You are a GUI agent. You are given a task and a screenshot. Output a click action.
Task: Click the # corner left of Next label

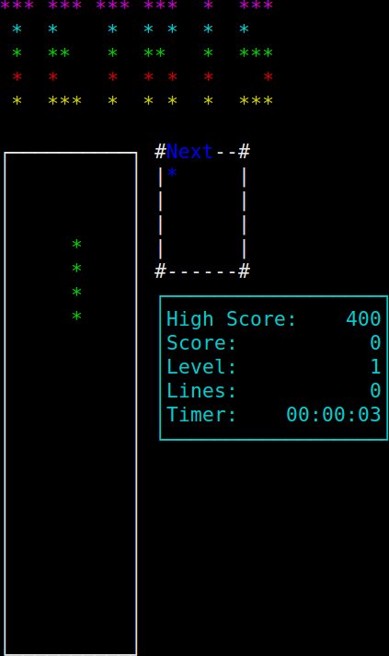point(160,152)
